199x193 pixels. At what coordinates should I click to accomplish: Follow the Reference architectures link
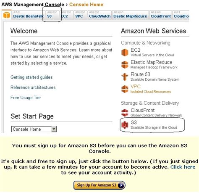[x=33, y=87]
